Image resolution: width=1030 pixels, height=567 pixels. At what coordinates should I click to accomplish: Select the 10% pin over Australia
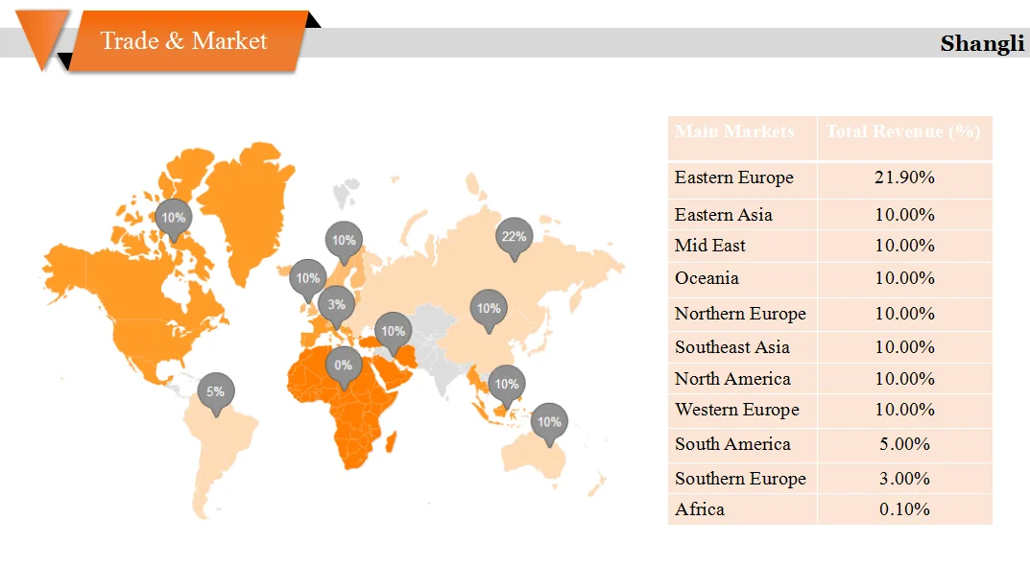[x=548, y=422]
